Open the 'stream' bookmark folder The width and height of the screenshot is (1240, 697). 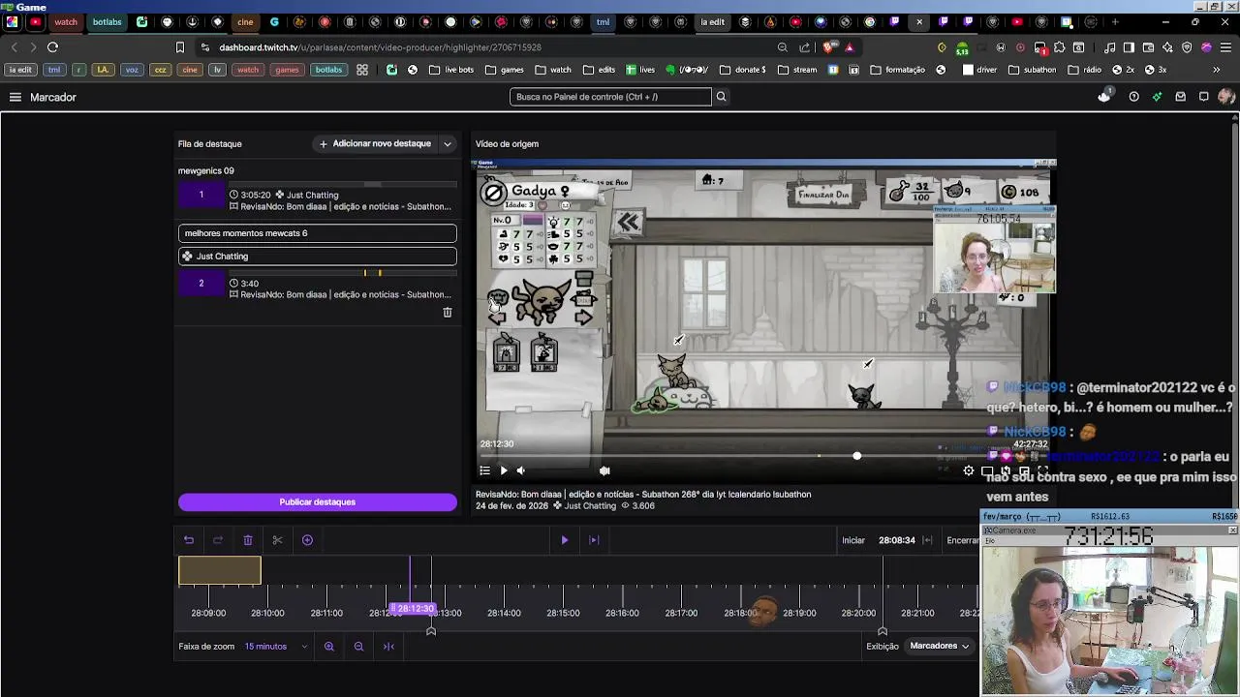pyautogui.click(x=797, y=70)
